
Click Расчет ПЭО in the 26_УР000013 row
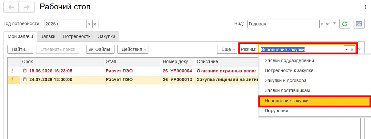tap(119, 80)
